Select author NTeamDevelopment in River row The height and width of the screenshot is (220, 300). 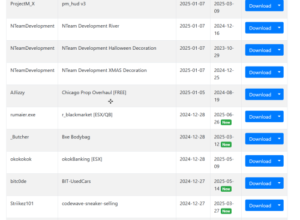(32, 26)
